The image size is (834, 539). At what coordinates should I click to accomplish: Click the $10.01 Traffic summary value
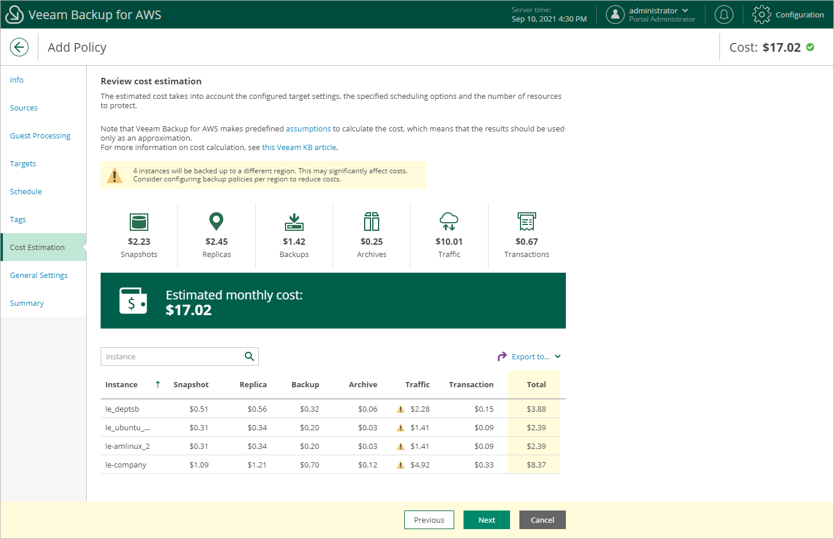tap(449, 241)
